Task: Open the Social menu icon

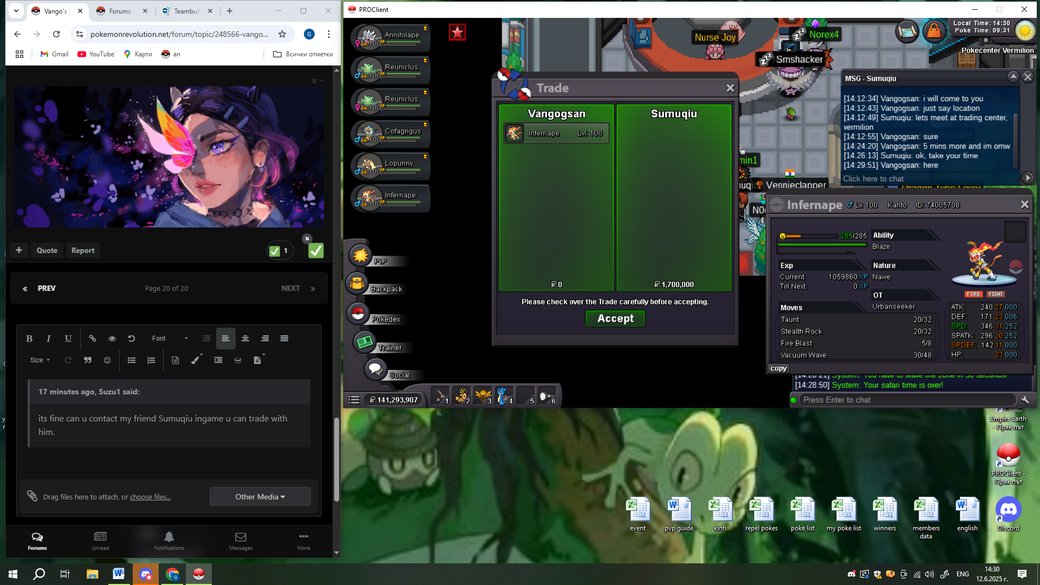Action: pos(375,369)
